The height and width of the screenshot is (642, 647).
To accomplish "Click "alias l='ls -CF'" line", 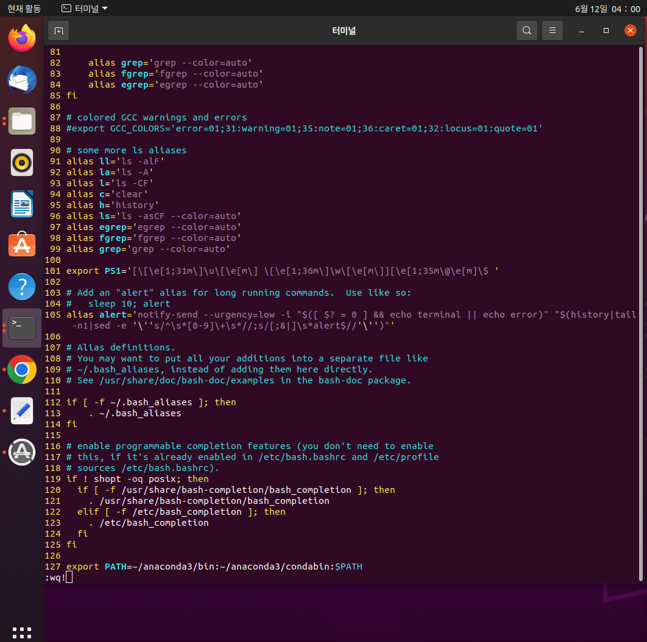I will [x=110, y=183].
